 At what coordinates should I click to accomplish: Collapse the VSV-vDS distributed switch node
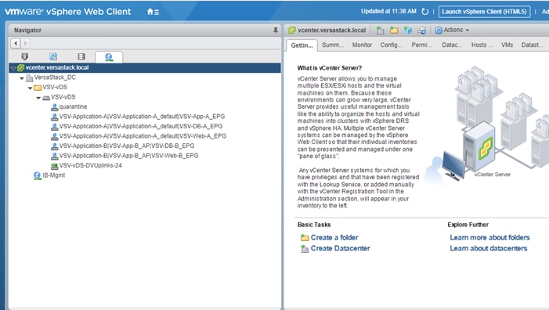[38, 98]
